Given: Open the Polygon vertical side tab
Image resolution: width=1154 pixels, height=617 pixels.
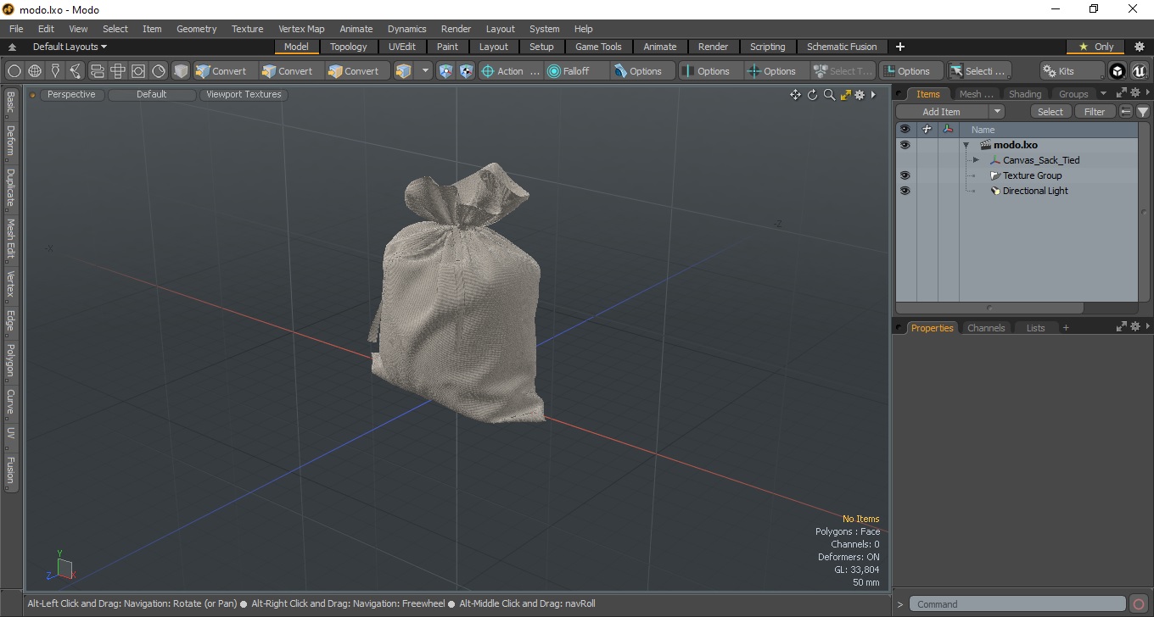Looking at the screenshot, I should (10, 360).
